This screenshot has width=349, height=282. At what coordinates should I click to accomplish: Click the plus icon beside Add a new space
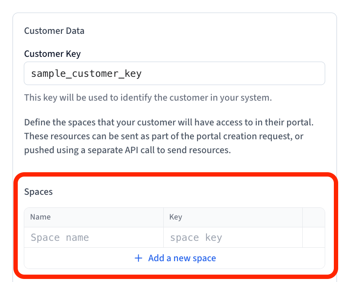[139, 258]
